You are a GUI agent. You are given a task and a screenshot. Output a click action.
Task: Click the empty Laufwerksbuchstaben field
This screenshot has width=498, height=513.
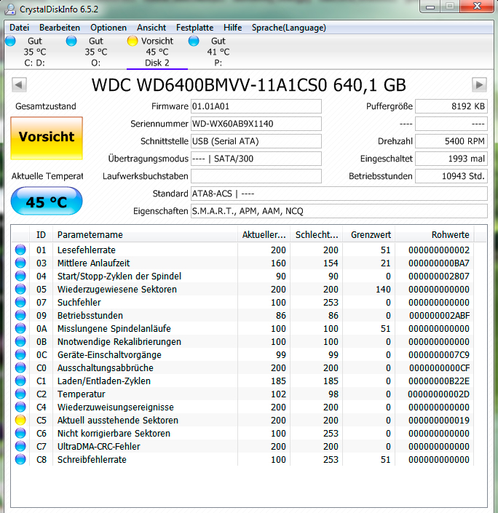click(256, 176)
